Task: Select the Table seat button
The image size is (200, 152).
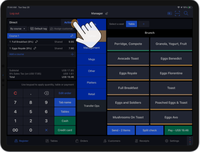Action: 131,24
